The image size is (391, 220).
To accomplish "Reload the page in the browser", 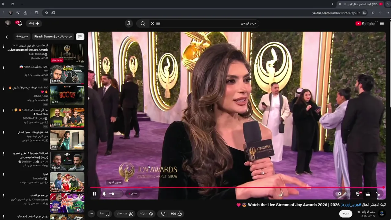I will pyautogui.click(x=373, y=13).
